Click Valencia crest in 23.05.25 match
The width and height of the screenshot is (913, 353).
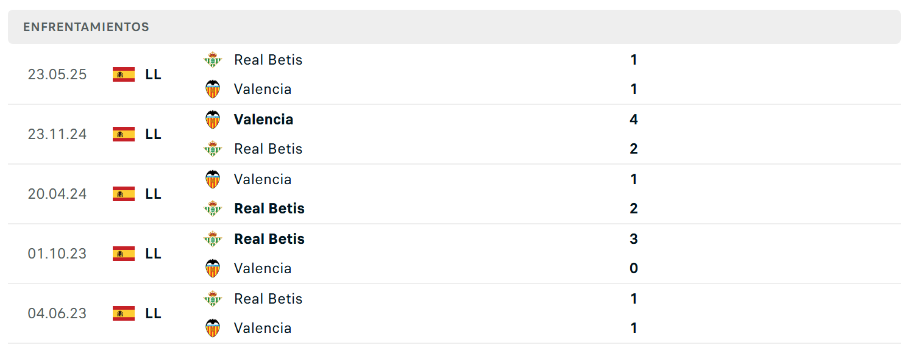(x=213, y=89)
